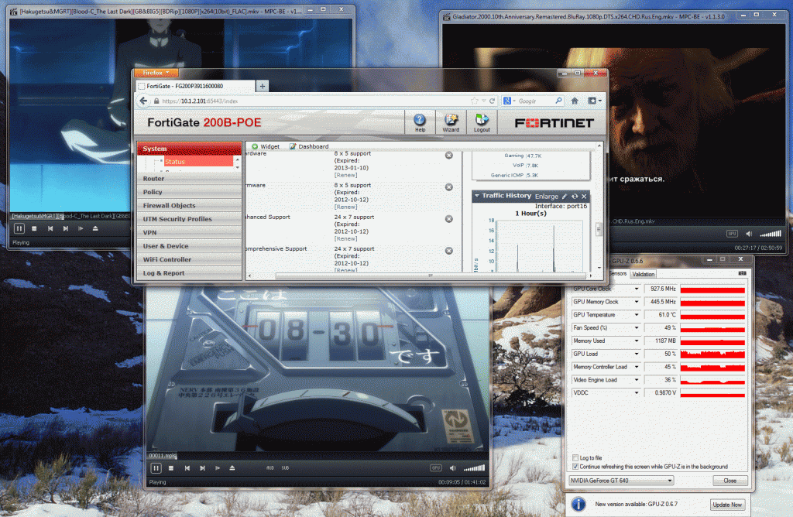Click Renew under the 2013-01-10 expired support
The width and height of the screenshot is (793, 517).
[x=346, y=176]
